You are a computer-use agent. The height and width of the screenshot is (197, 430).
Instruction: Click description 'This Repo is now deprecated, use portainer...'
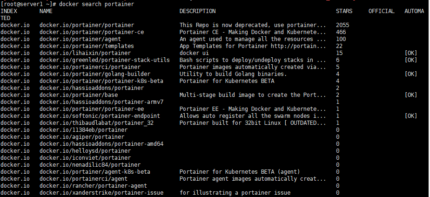(253, 25)
